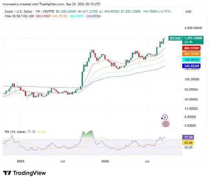This screenshot has height=181, width=209.
Task: Click the TradingView logo
Action: pyautogui.click(x=24, y=173)
